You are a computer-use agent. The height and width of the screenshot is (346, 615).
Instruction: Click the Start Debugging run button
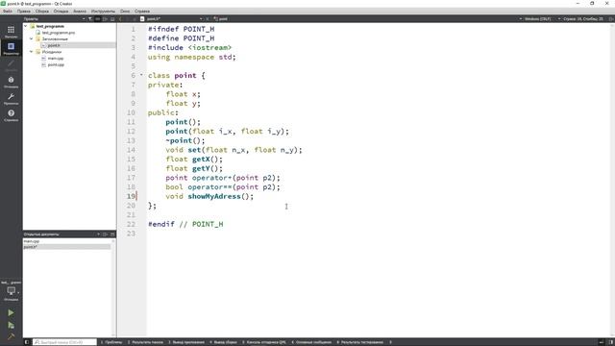click(11, 325)
